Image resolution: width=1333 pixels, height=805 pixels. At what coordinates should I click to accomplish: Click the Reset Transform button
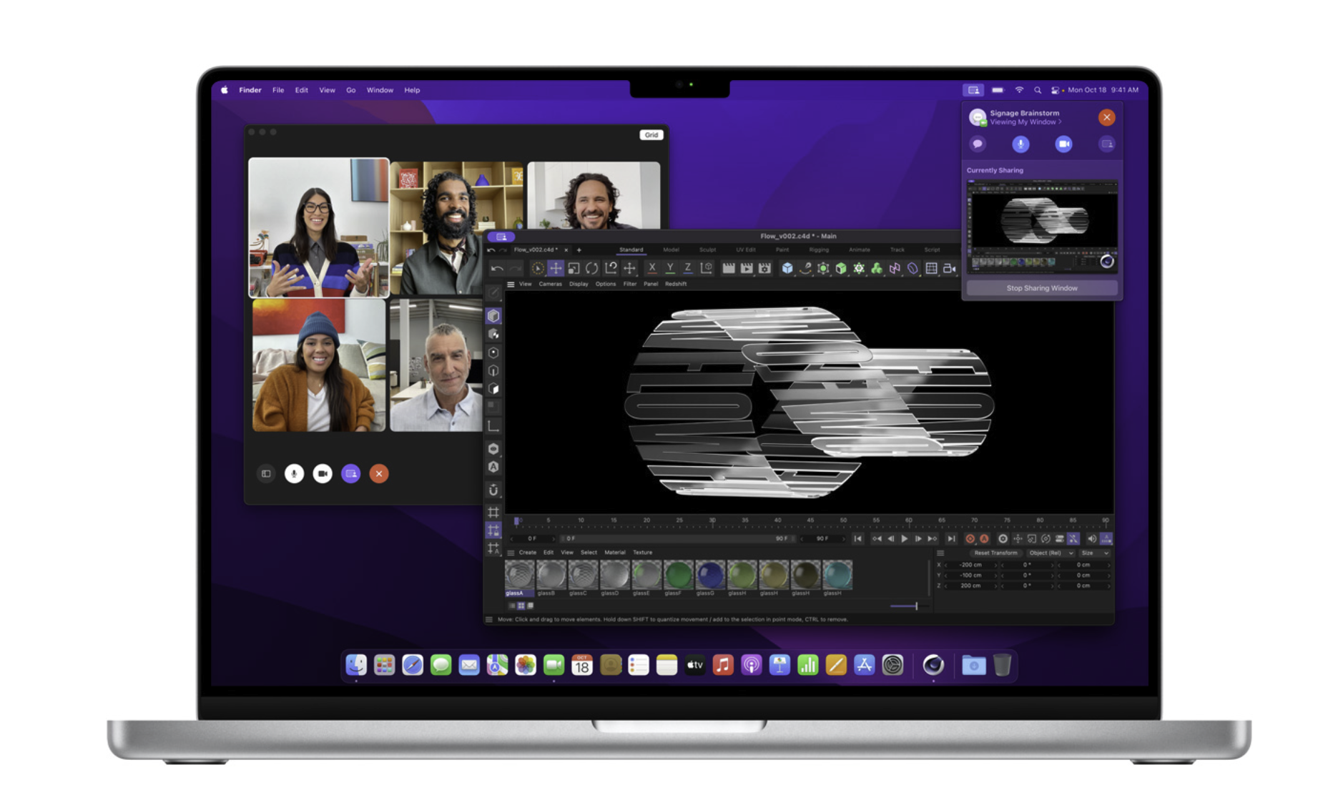pos(995,553)
